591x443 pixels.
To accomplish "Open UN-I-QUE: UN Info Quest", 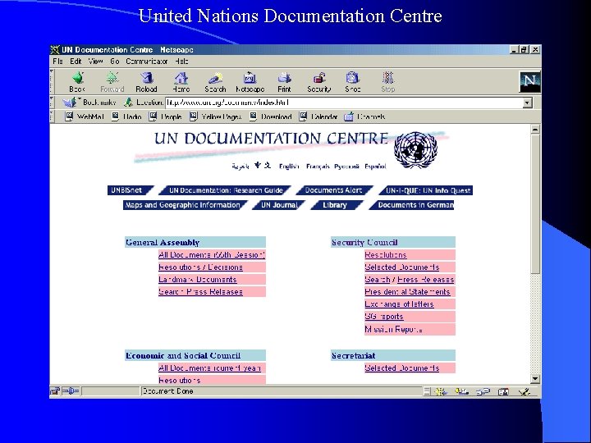I will (x=426, y=190).
